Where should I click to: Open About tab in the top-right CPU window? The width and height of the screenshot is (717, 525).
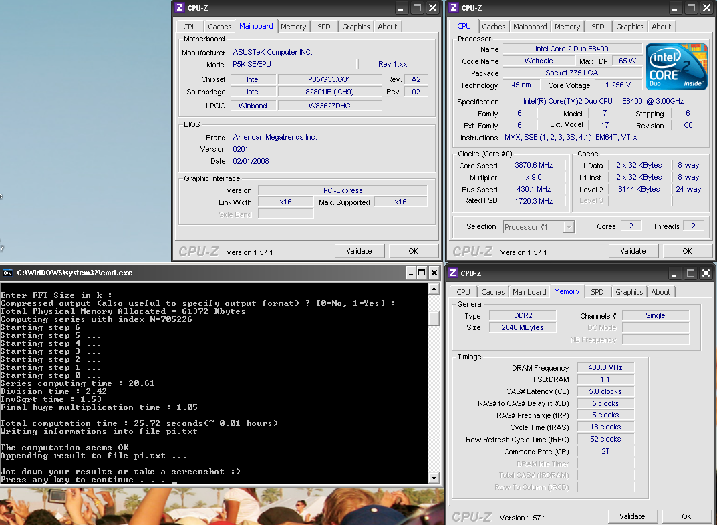pos(662,27)
